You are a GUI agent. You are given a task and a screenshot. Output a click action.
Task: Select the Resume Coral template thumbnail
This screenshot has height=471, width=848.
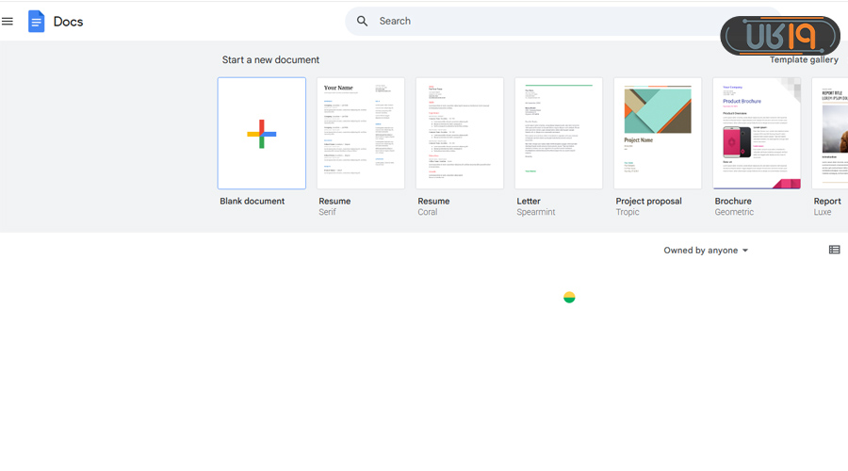[460, 134]
